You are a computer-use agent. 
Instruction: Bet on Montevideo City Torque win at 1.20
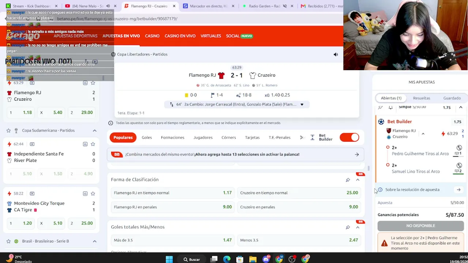point(21,223)
